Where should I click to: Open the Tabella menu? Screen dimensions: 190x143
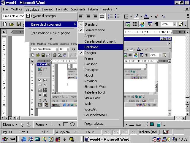point(93,9)
